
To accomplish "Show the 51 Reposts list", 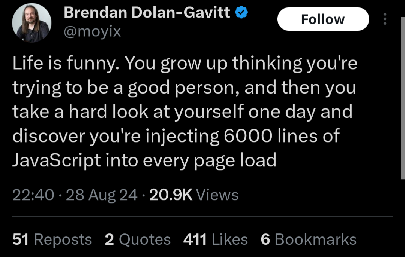I will tap(52, 239).
